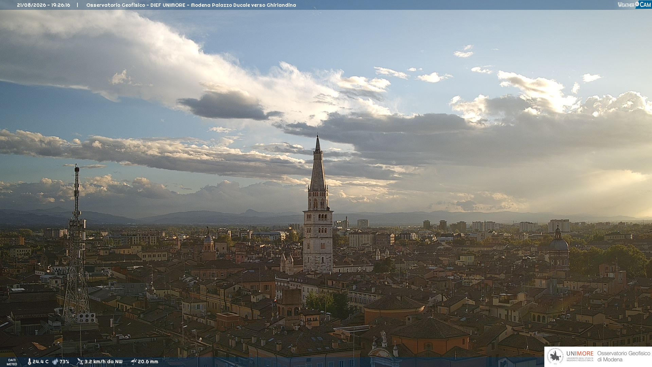Screen dimensions: 652x367
Task: Click the 73% humidity value
Action: (x=64, y=362)
